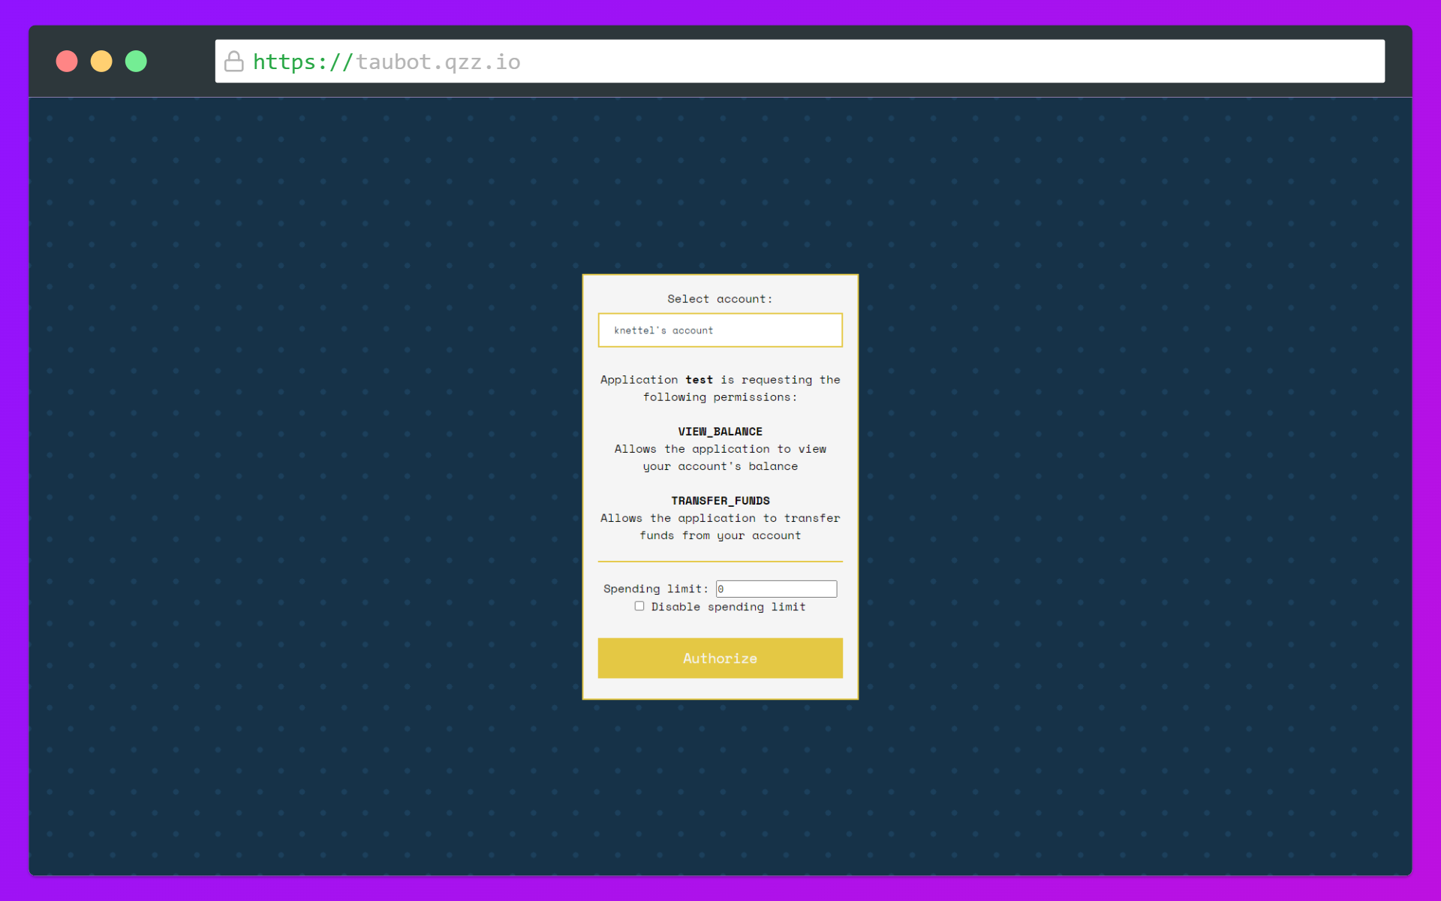
Task: Click the yellow divider above spending limit
Action: click(720, 561)
